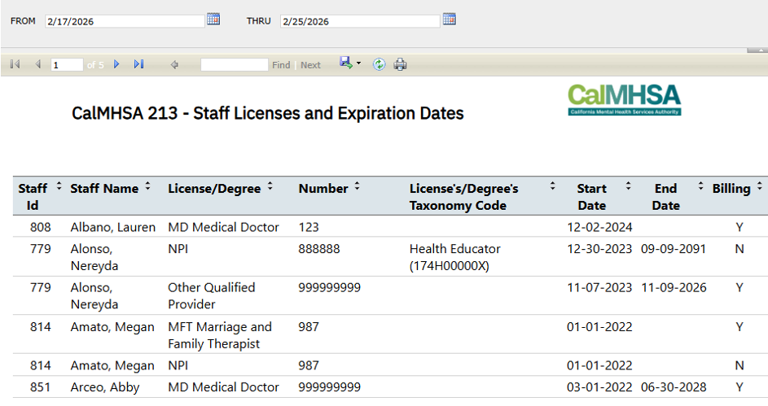Click the THRU date input field
768x406 pixels.
click(x=359, y=21)
